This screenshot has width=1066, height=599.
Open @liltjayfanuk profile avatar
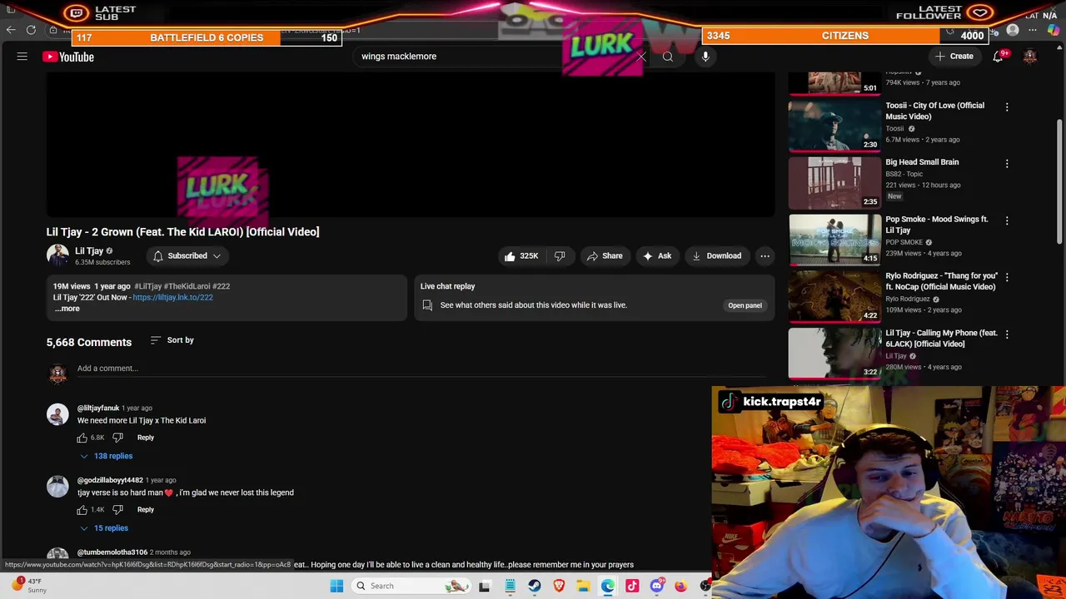[x=57, y=414]
